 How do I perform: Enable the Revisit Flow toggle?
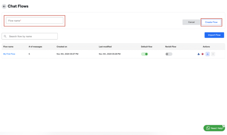[x=169, y=54]
